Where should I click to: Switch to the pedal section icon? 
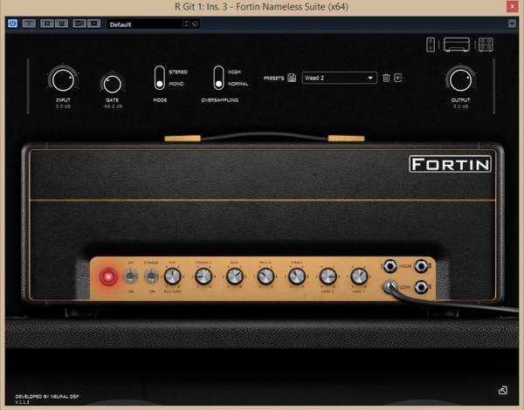point(431,44)
